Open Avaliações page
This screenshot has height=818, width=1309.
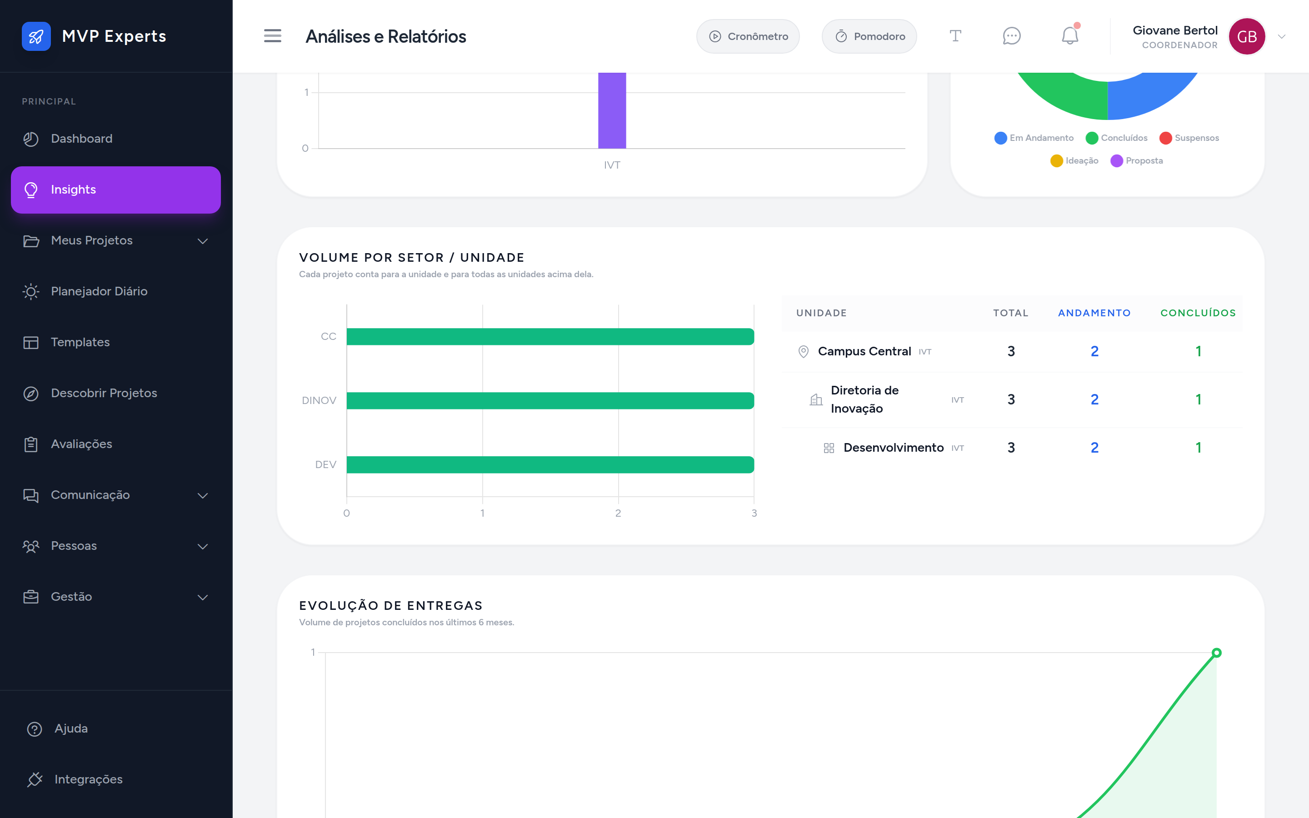116,444
